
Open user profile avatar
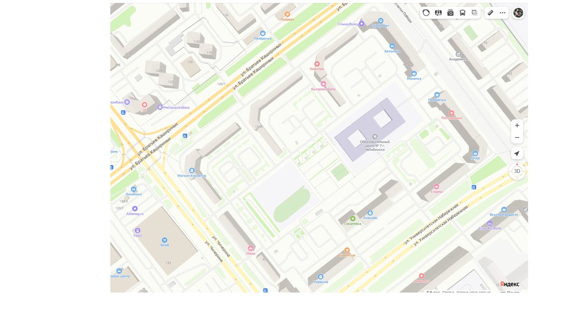click(518, 13)
